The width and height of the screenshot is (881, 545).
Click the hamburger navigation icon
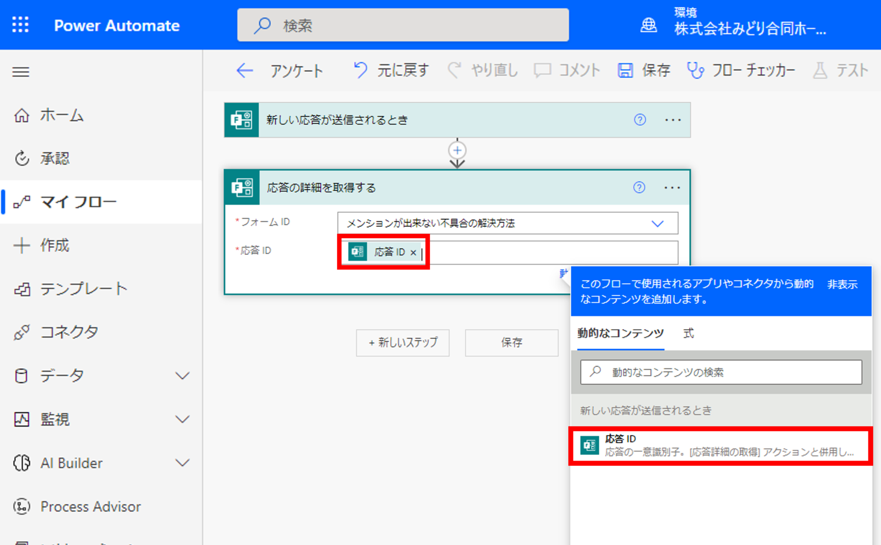20,72
